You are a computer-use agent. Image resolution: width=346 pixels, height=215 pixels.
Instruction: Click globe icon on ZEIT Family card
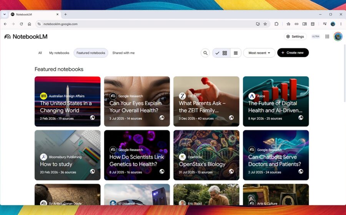point(231,117)
